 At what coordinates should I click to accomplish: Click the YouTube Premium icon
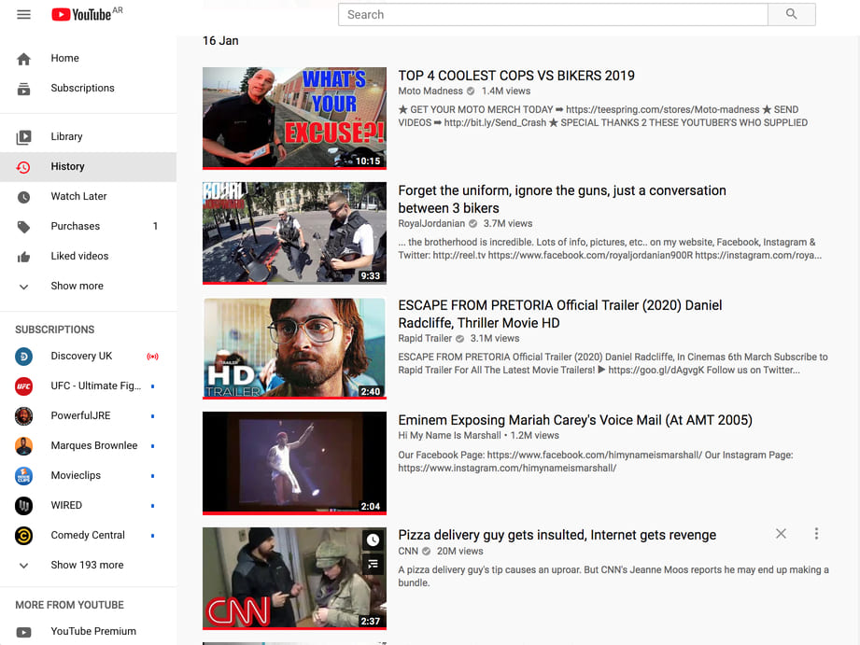[x=23, y=632]
